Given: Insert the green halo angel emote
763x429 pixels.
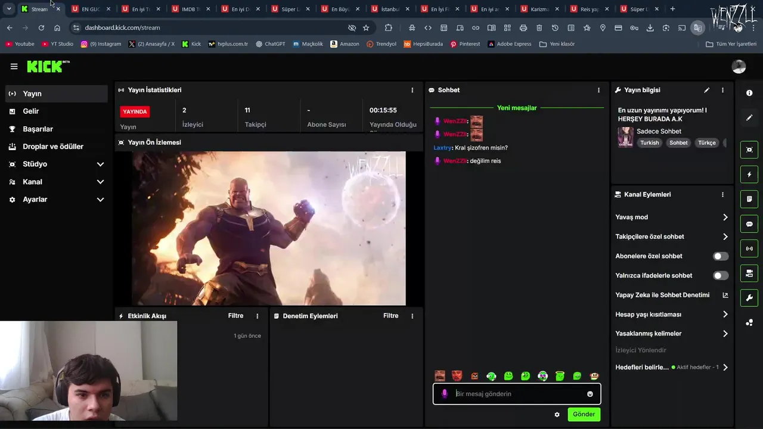Looking at the screenshot, I should point(560,376).
